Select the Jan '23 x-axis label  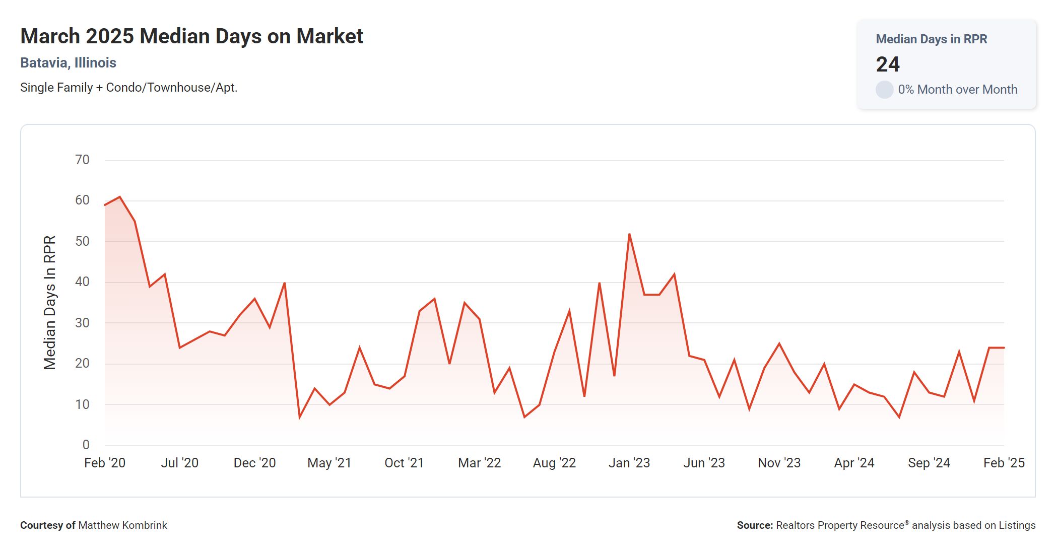[629, 463]
